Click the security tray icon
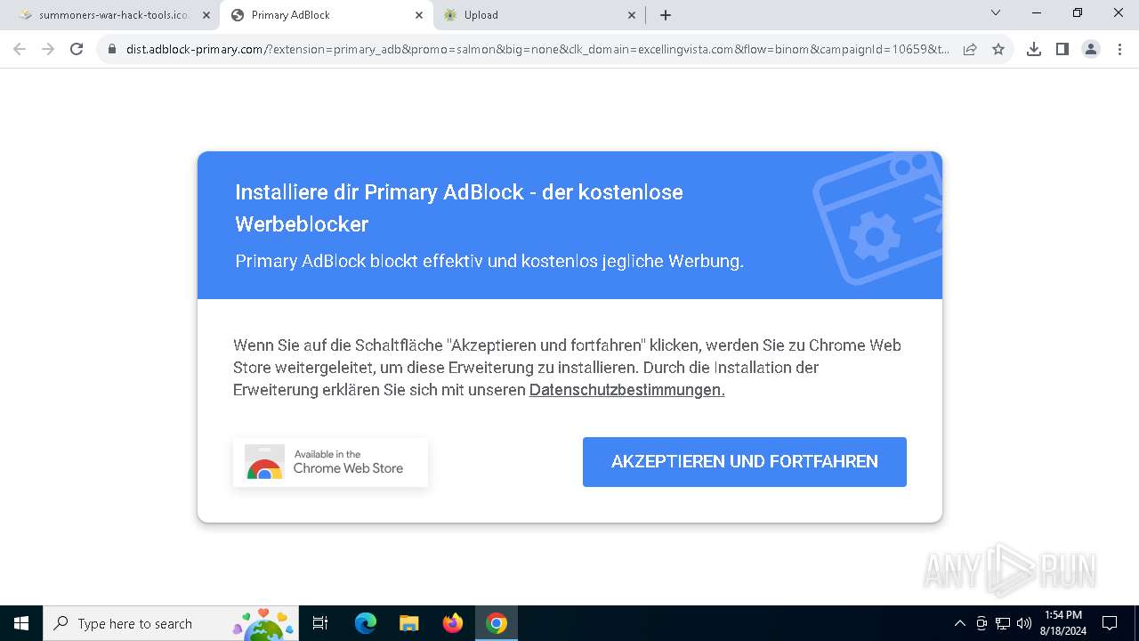 click(981, 623)
